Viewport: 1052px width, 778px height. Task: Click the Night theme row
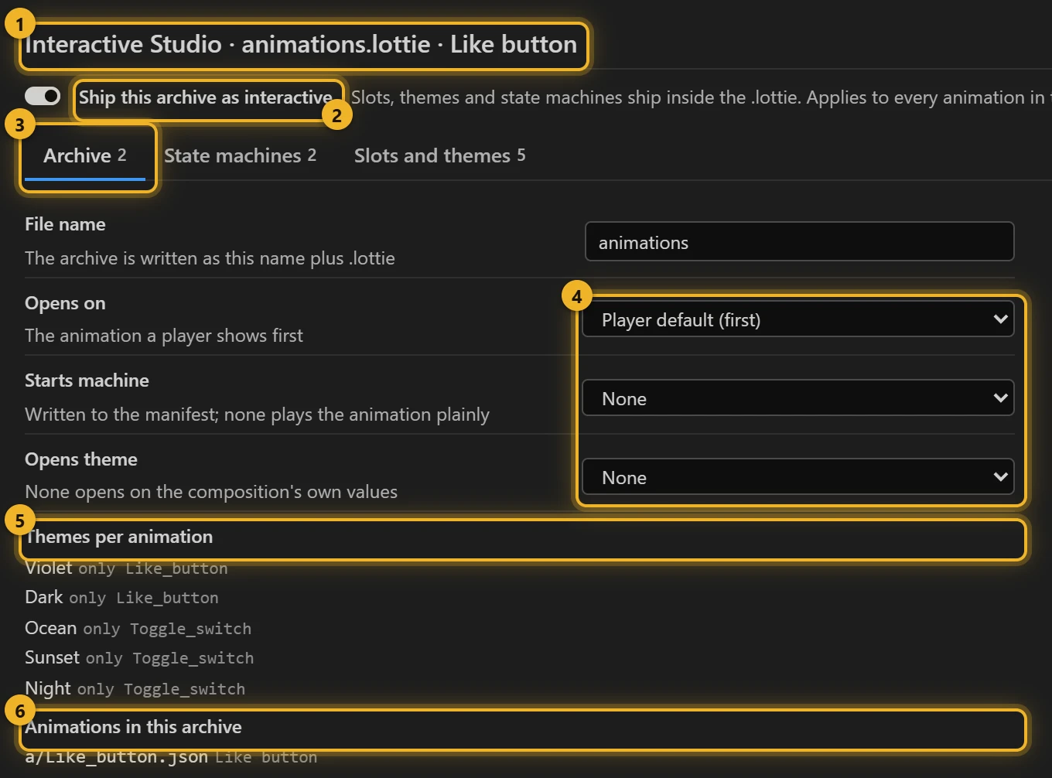coord(135,688)
